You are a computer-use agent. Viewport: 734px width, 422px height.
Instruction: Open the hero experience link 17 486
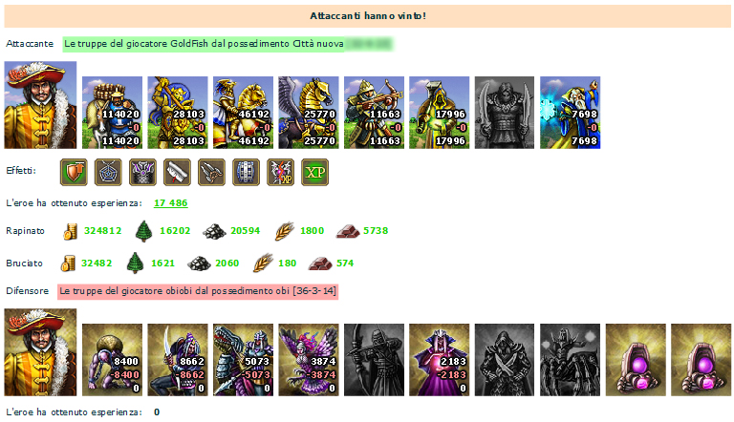point(171,203)
